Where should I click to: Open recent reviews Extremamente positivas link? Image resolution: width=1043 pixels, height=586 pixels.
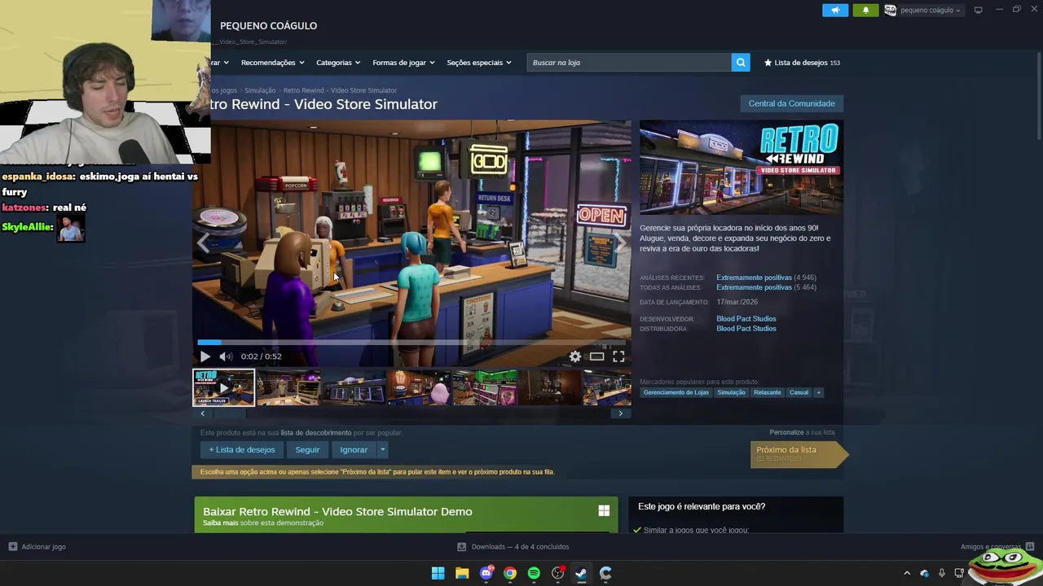[754, 278]
